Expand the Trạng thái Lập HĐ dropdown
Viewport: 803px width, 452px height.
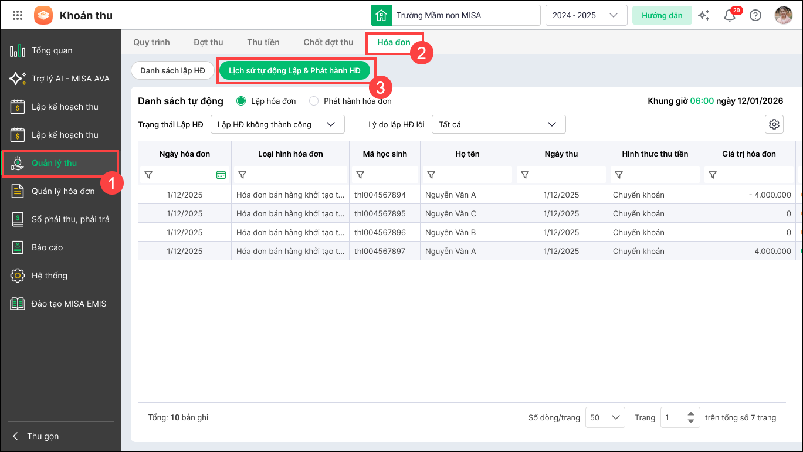[277, 124]
